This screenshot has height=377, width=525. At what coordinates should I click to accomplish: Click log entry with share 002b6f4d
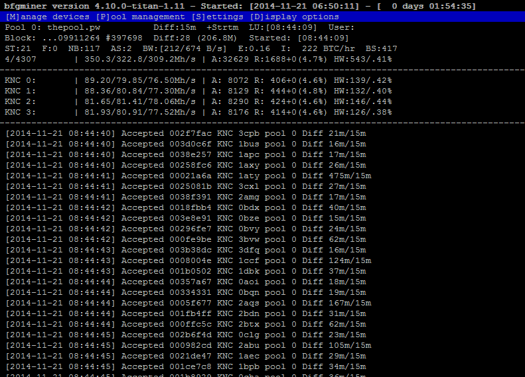[186, 335]
